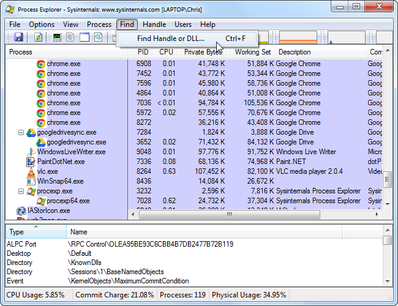
Task: Collapse the procexp.exe tree node
Action: click(21, 191)
